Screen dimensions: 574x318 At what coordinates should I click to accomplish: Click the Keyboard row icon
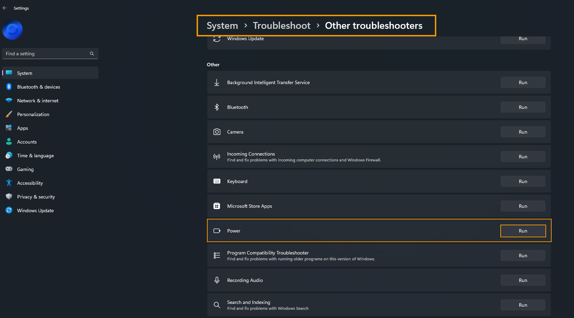tap(217, 181)
